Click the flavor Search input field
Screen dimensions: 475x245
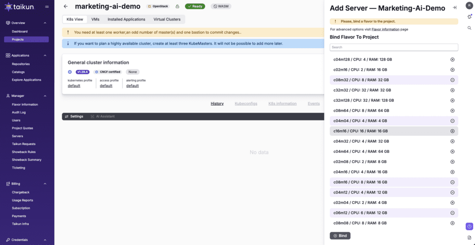(393, 47)
